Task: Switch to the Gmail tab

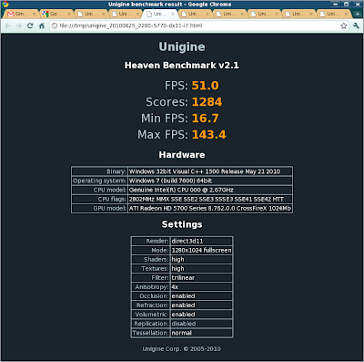Action: tap(20, 14)
